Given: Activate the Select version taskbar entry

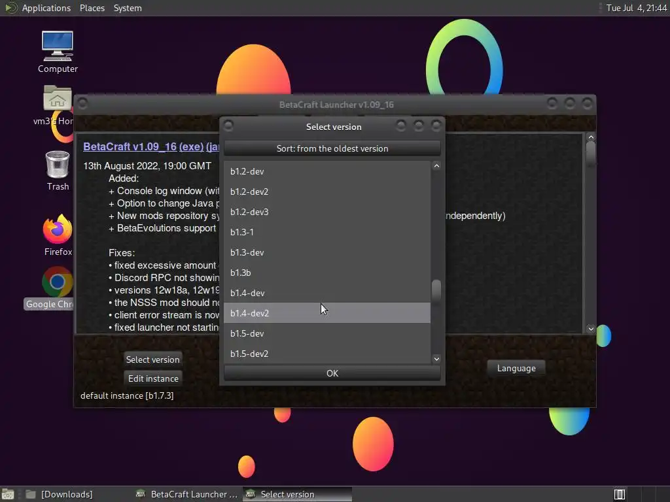Looking at the screenshot, I should pyautogui.click(x=298, y=494).
